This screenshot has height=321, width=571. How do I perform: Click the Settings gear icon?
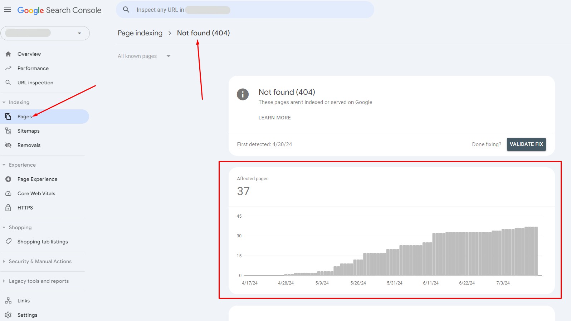[x=8, y=315]
